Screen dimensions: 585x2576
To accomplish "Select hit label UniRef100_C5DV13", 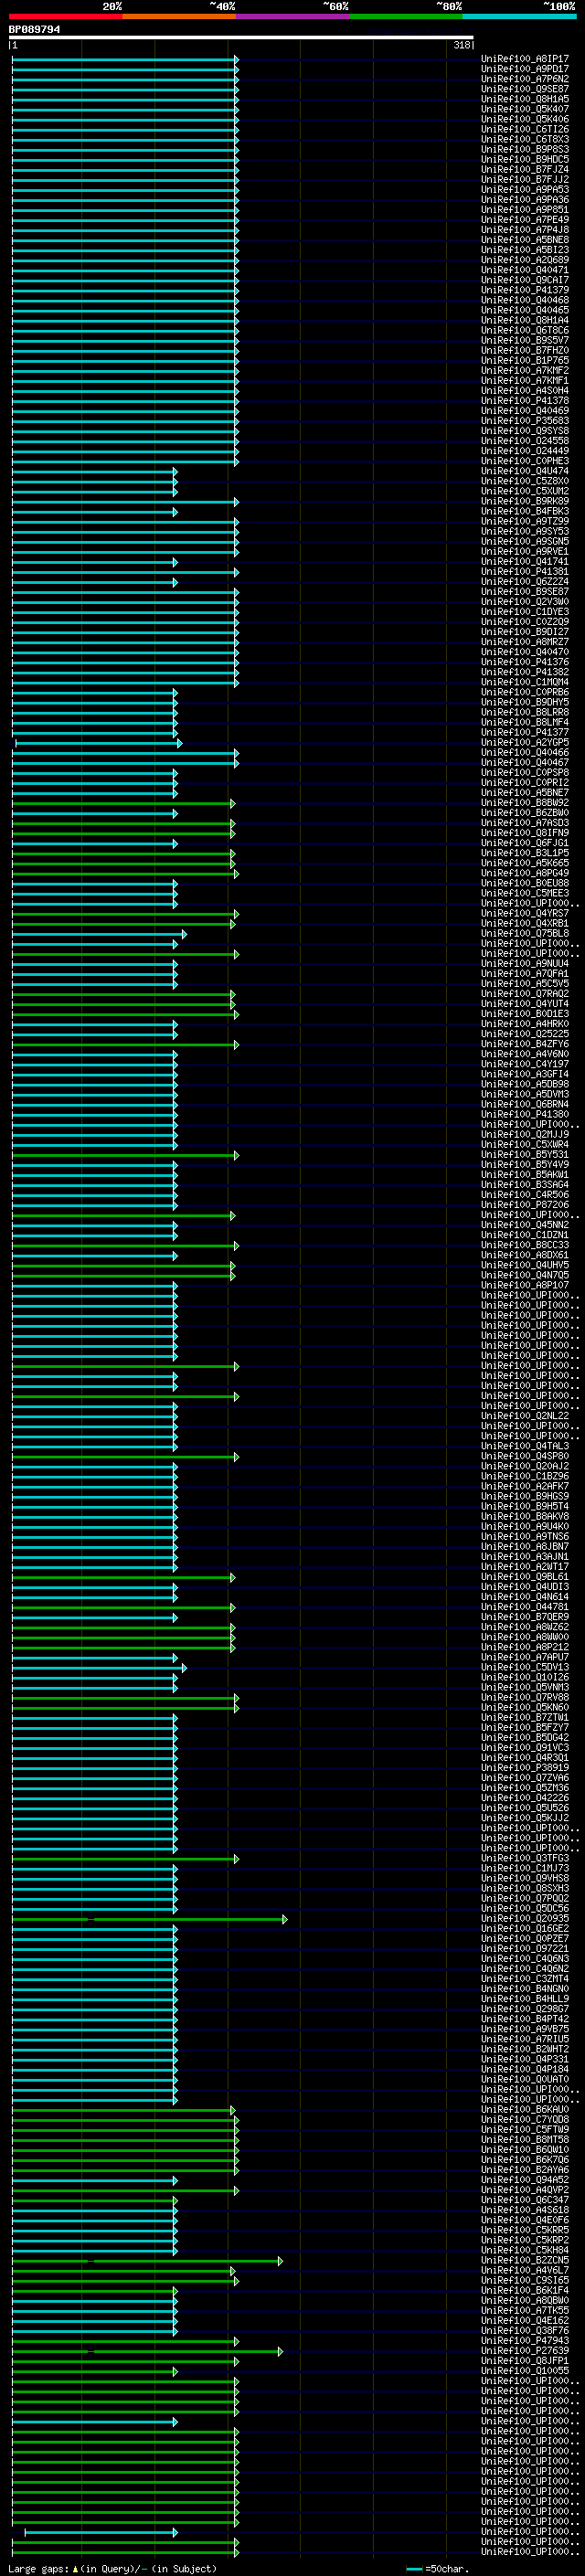I will click(525, 1668).
